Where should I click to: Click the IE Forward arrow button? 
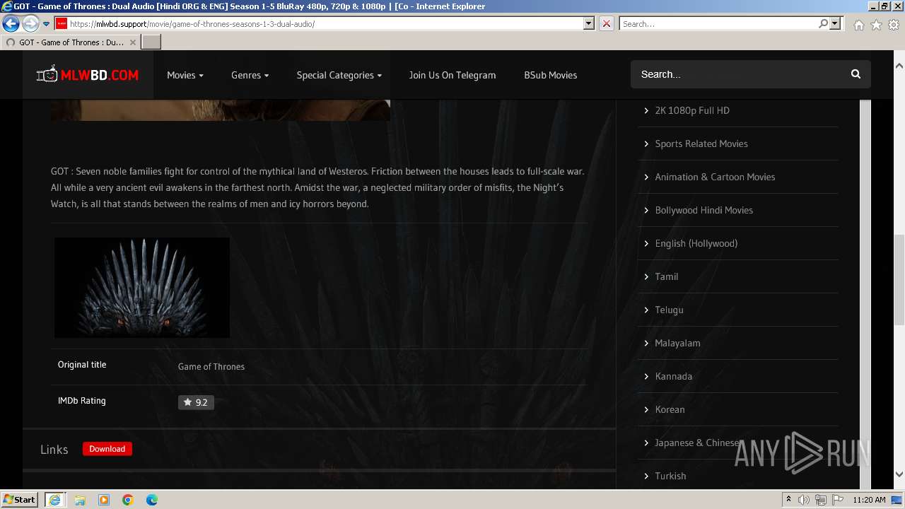pos(30,23)
